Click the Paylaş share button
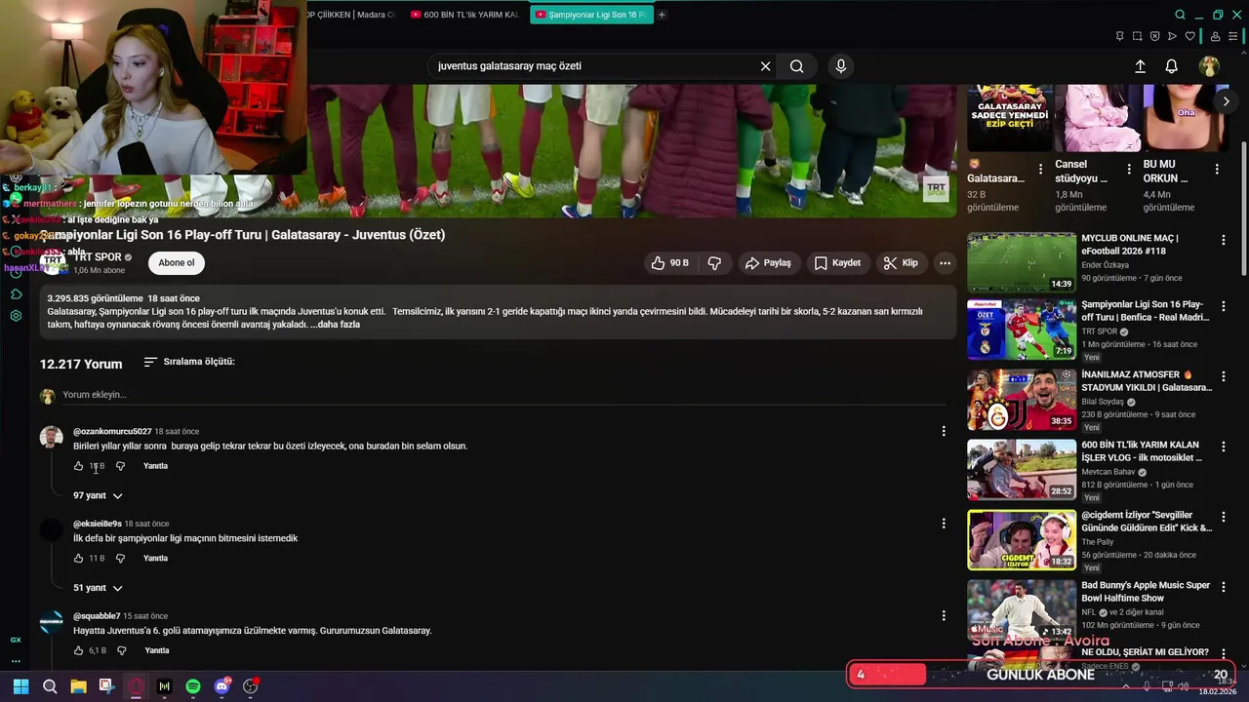 click(768, 263)
